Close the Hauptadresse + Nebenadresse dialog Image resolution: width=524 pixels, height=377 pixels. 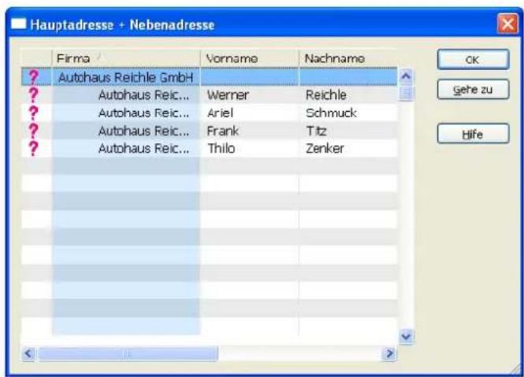[x=507, y=24]
